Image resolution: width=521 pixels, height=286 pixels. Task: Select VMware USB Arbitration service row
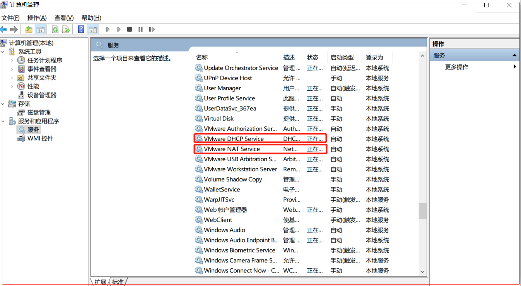click(293, 159)
